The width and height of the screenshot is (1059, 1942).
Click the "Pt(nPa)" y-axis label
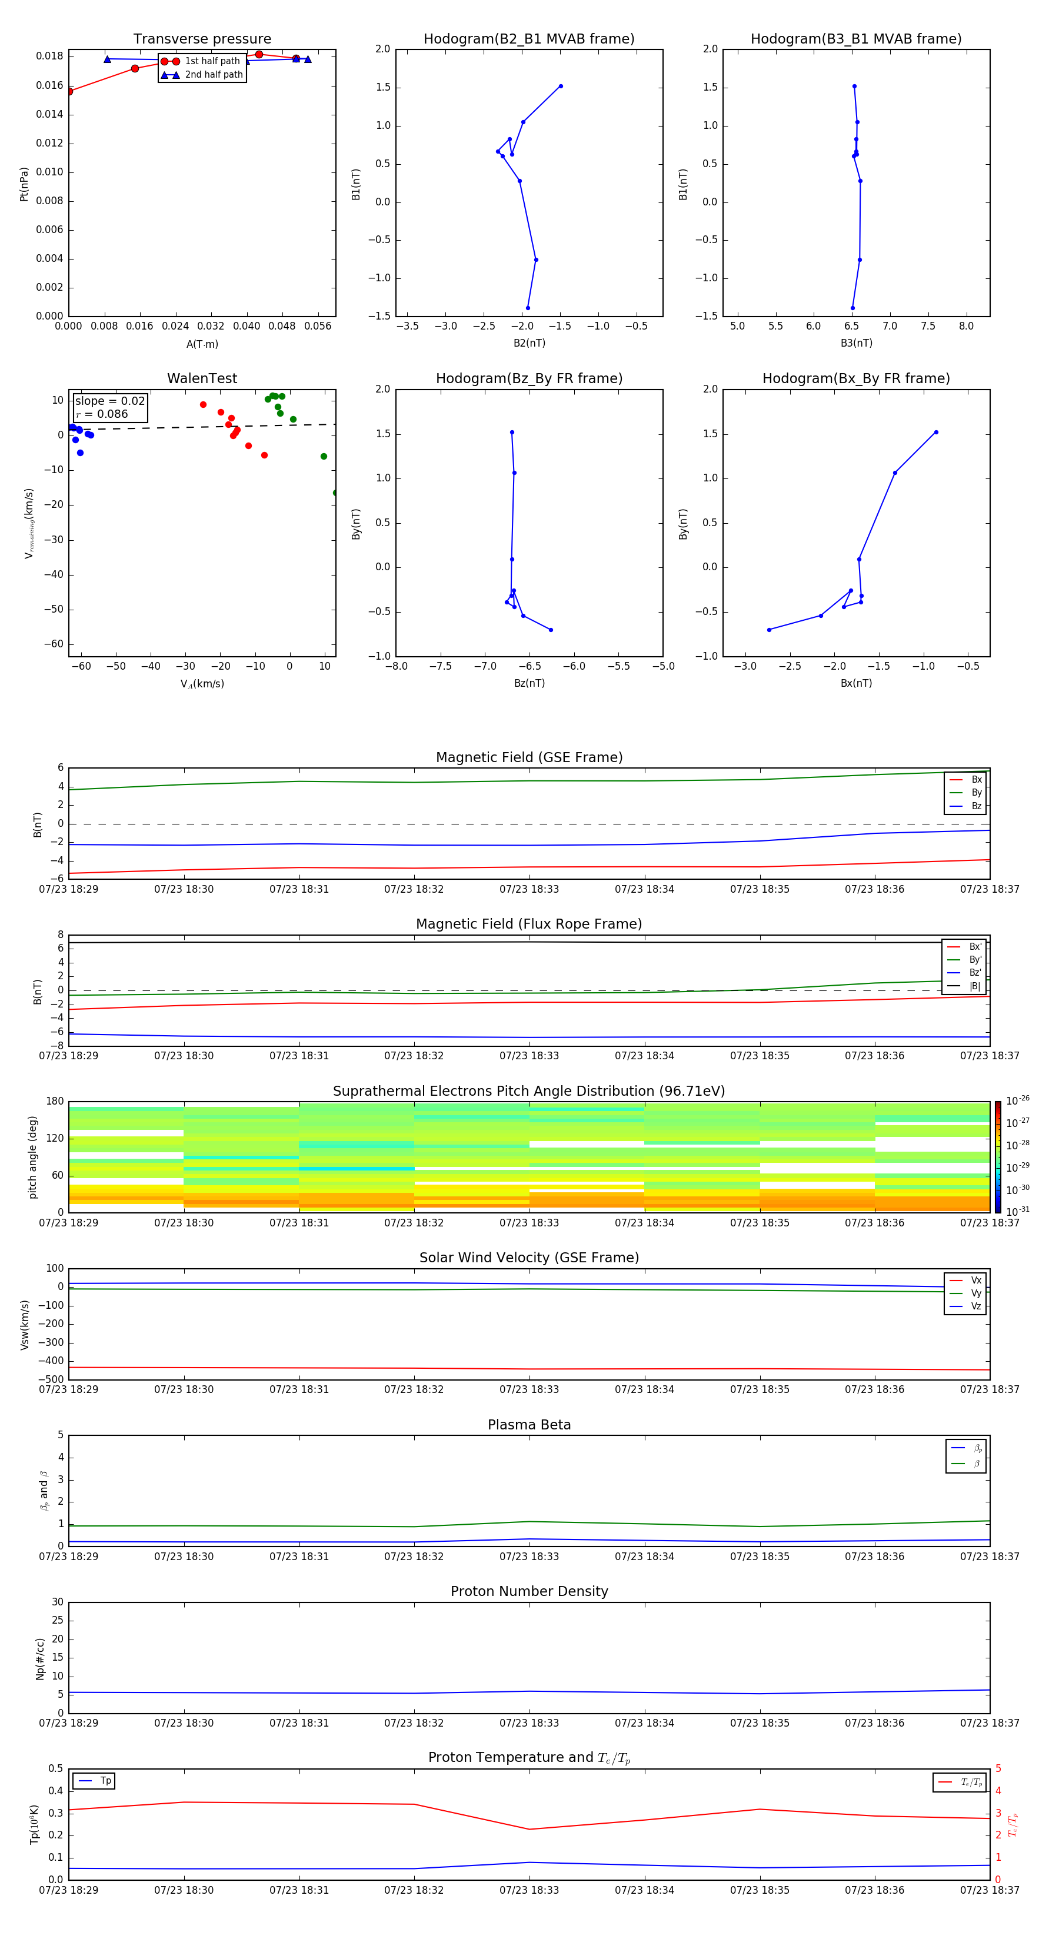24,184
